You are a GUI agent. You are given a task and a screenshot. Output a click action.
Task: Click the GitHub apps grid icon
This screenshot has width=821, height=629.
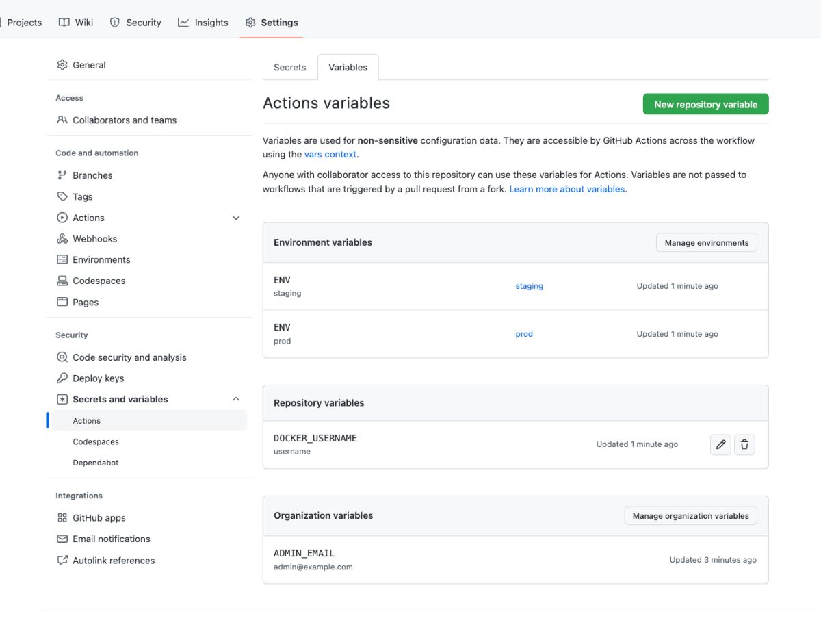point(62,518)
